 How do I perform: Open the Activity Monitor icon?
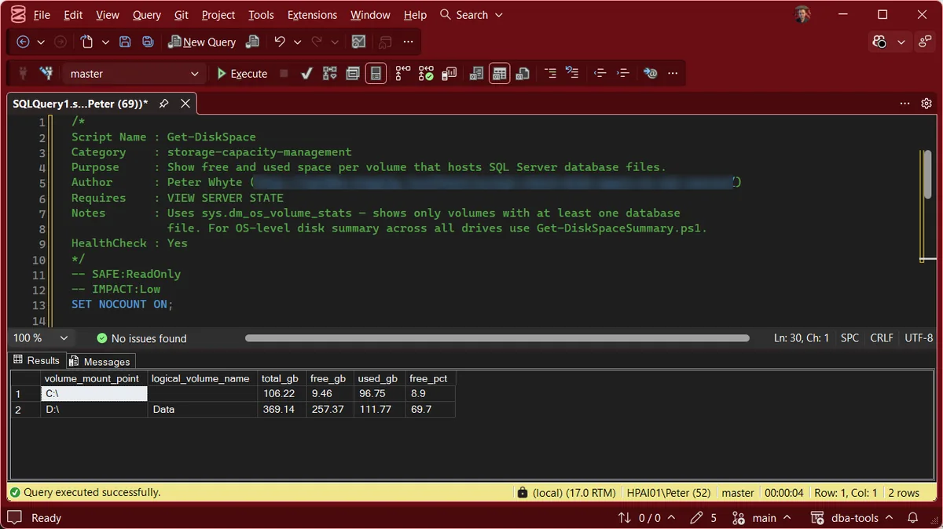(358, 42)
